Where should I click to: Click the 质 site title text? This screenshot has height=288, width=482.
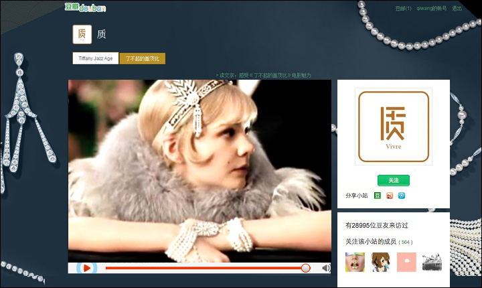(x=102, y=34)
